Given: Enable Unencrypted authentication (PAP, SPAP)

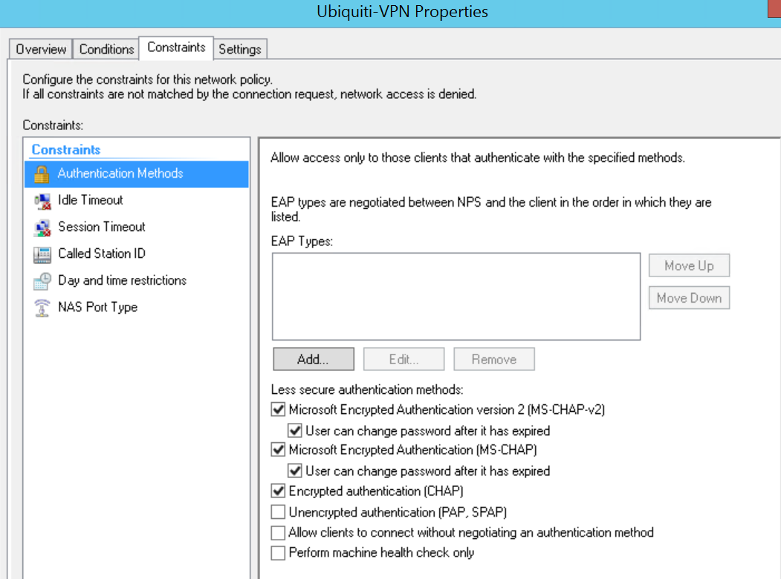Looking at the screenshot, I should pos(278,512).
